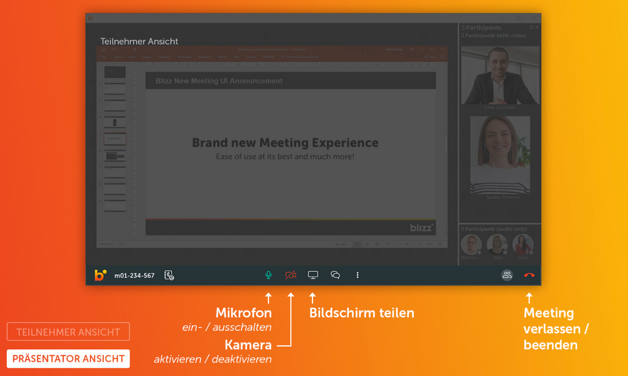
Task: Maximize the Blizz meeting window
Action: 519,18
